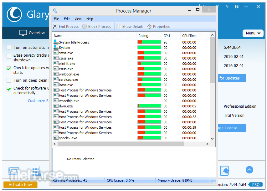
Task: Click the grid cleaner icon in Glary's bottom bar
Action: [x=37, y=171]
